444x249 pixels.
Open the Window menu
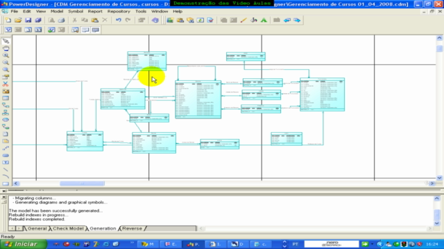point(160,11)
